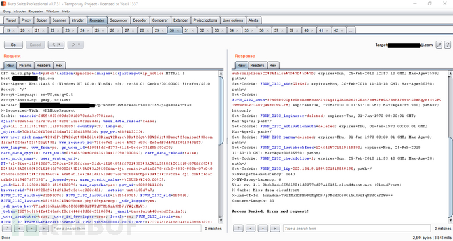
Task: Select the response Headers tab
Action: (257, 65)
